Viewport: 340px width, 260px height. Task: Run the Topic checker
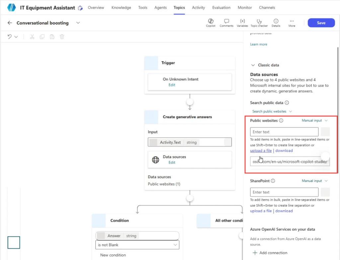coord(259,23)
